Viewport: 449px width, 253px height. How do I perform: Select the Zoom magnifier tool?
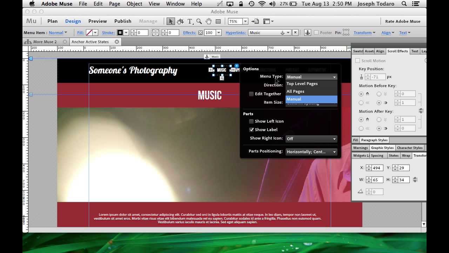tap(199, 21)
